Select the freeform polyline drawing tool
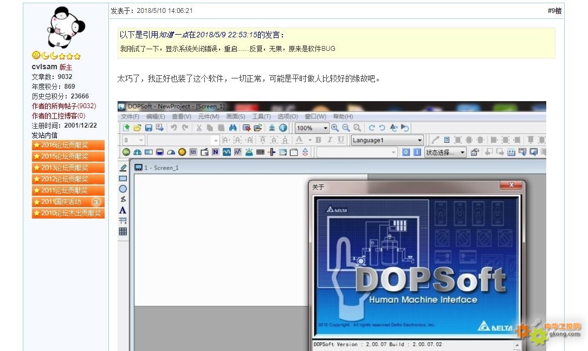Image resolution: width=588 pixels, height=351 pixels. click(x=123, y=200)
